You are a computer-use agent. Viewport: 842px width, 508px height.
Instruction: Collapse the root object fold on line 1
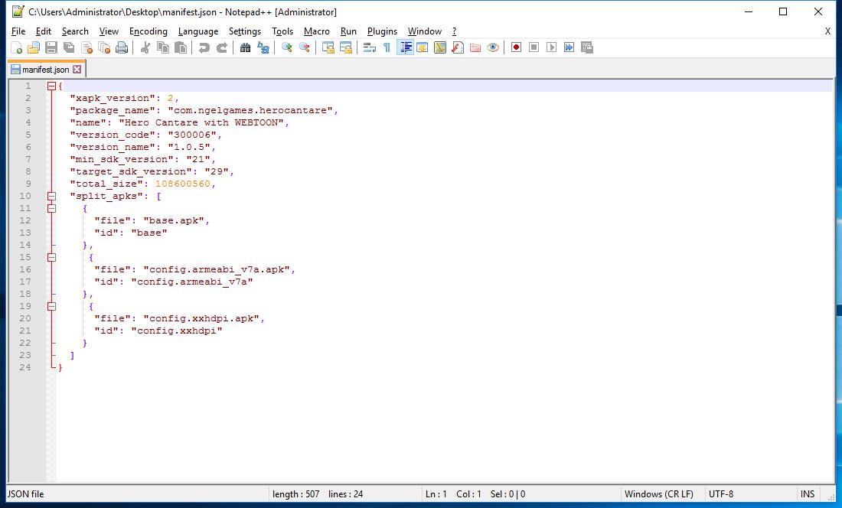(51, 86)
